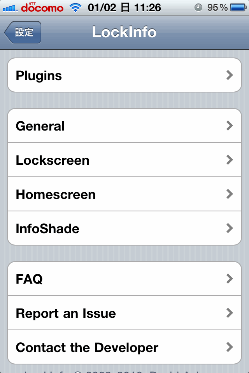
Task: Open Lockscreen settings
Action: [x=124, y=160]
